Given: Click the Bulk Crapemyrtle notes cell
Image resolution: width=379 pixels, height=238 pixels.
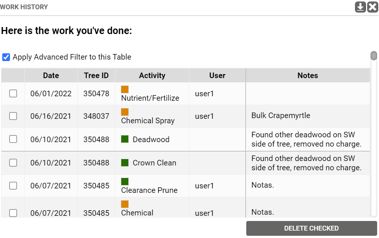Looking at the screenshot, I should click(x=308, y=116).
